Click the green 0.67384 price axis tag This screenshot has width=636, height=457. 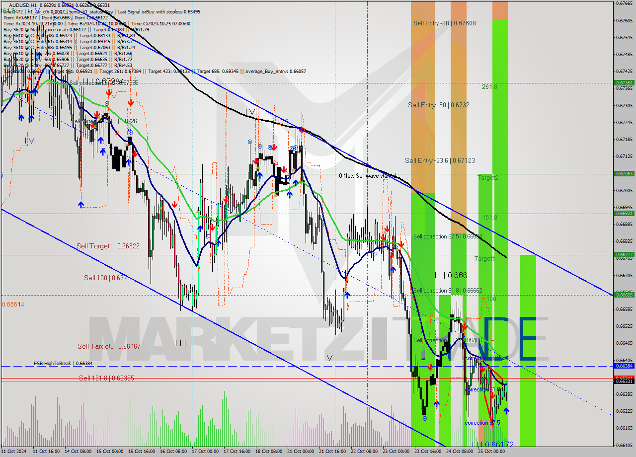click(624, 83)
